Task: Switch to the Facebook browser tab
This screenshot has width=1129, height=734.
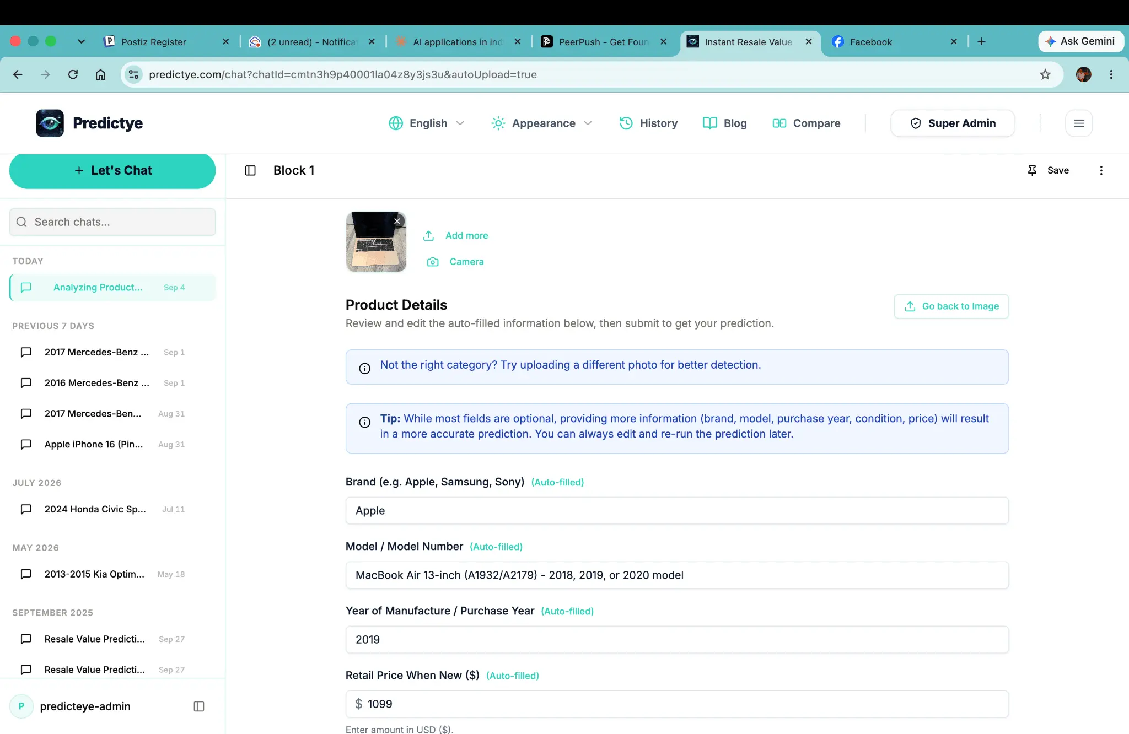Action: [894, 42]
